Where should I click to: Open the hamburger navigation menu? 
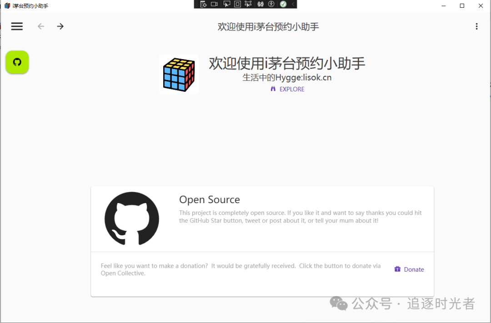click(x=17, y=26)
